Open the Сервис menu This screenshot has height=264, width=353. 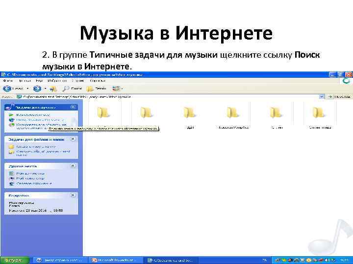78,81
